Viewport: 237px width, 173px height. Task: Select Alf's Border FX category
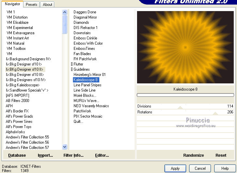point(17,111)
